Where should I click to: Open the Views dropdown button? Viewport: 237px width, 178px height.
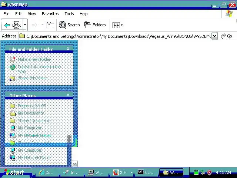click(x=117, y=25)
